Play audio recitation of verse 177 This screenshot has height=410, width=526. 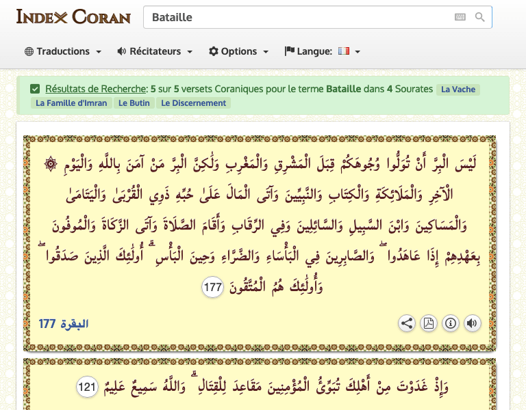[x=472, y=323]
